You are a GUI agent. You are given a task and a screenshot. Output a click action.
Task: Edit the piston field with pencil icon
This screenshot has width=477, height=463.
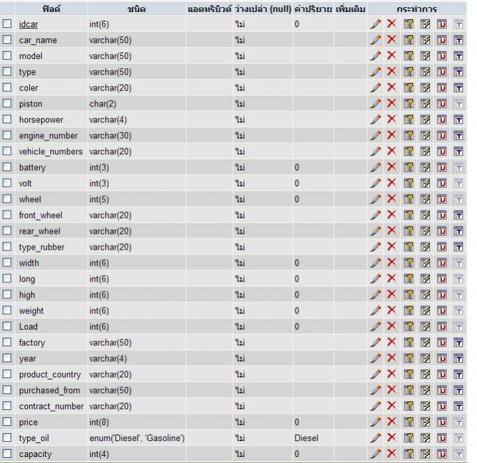[x=376, y=104]
